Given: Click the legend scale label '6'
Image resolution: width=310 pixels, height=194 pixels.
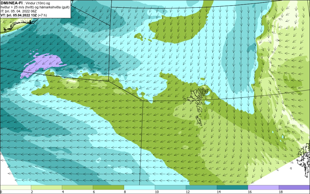Looking at the screenshot, I should pos(94,192).
